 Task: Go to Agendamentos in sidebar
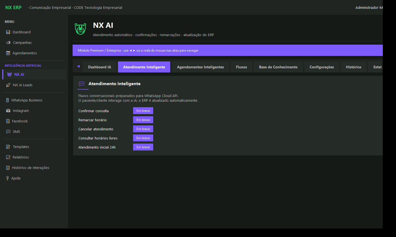(34, 53)
